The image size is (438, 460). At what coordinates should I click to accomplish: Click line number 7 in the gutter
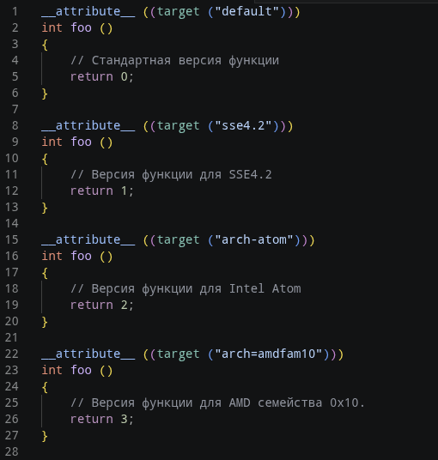15,110
